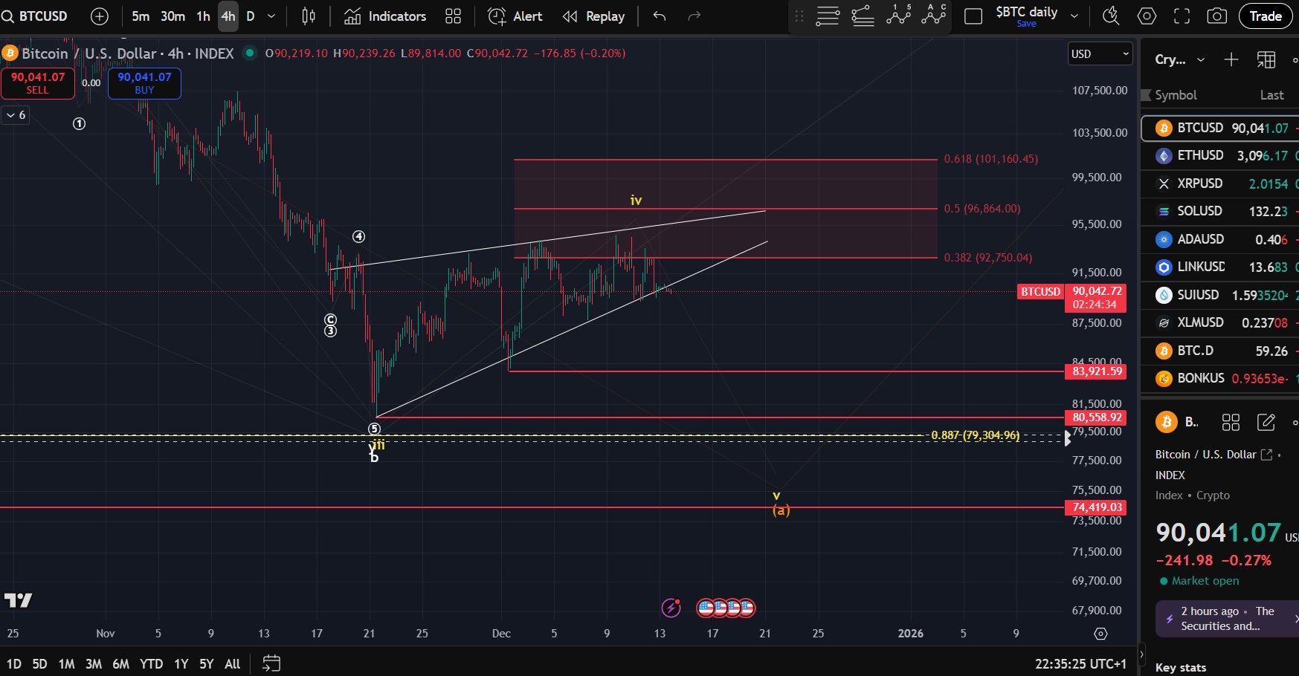
Task: Expand the layout management dropdown arrow
Action: (1074, 16)
